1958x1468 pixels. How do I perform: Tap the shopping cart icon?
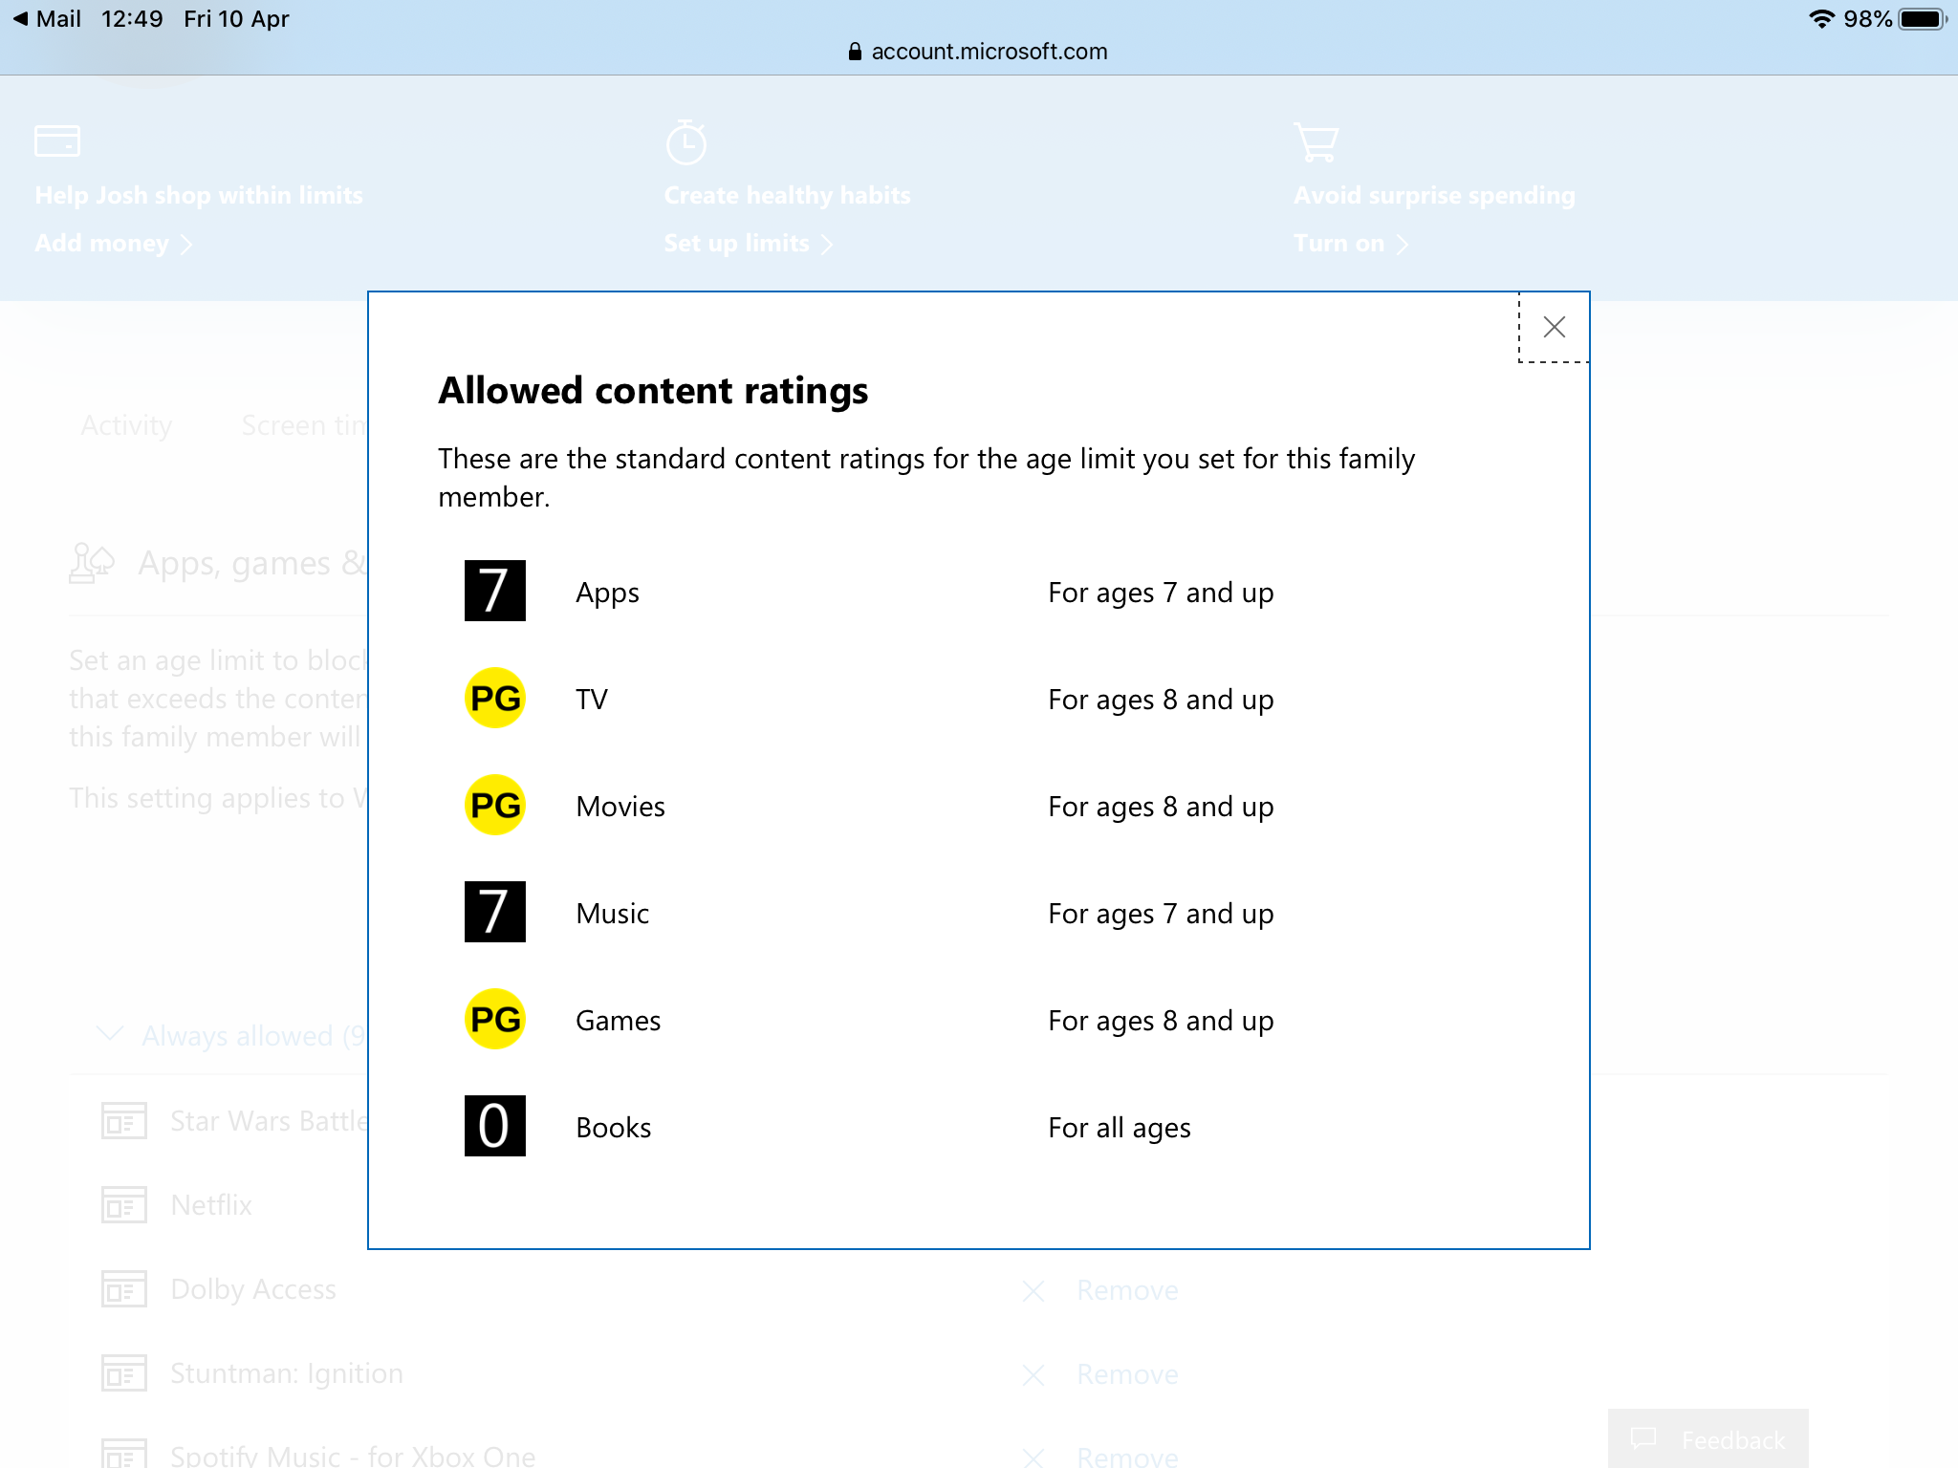[x=1316, y=142]
